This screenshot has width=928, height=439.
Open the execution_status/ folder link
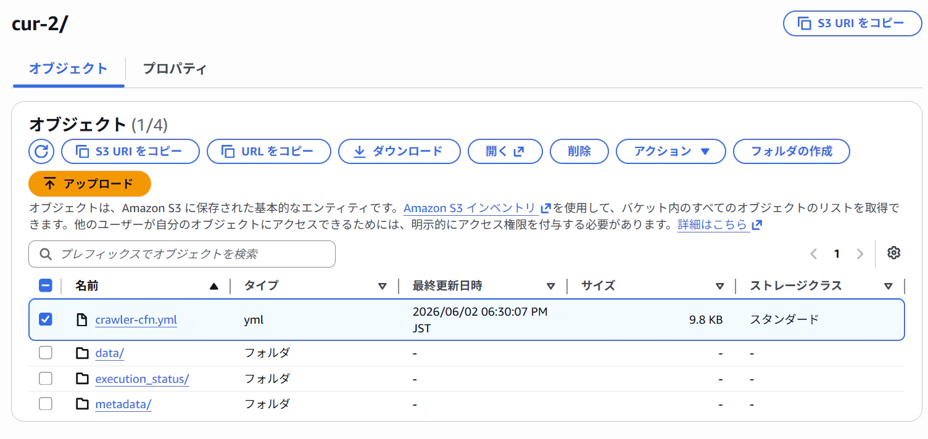[x=142, y=379]
